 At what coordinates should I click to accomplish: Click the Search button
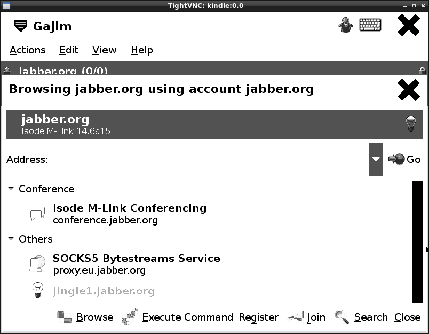(x=361, y=317)
